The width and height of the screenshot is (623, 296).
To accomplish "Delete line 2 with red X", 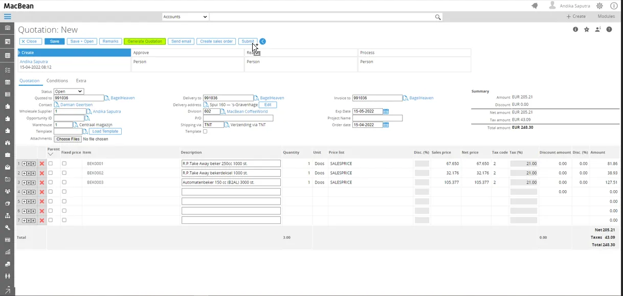I will click(42, 173).
